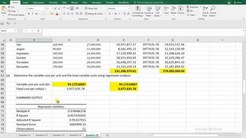
Task: Collapse the ribbon with the chevron
Action: pyautogui.click(x=243, y=19)
